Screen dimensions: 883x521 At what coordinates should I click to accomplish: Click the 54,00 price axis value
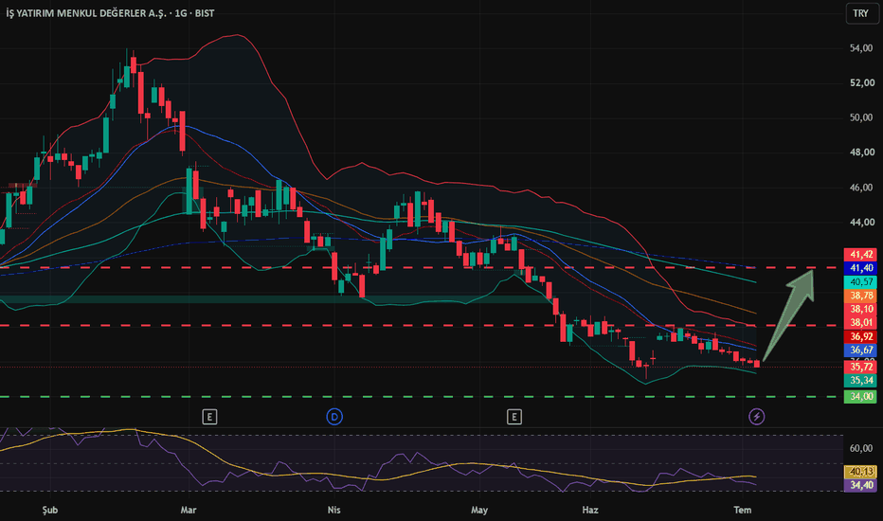pyautogui.click(x=861, y=48)
